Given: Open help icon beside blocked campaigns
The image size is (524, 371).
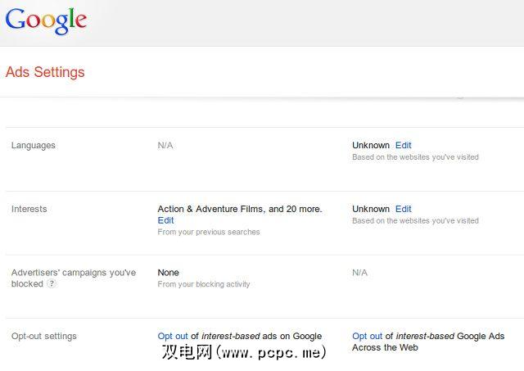Looking at the screenshot, I should (x=52, y=284).
